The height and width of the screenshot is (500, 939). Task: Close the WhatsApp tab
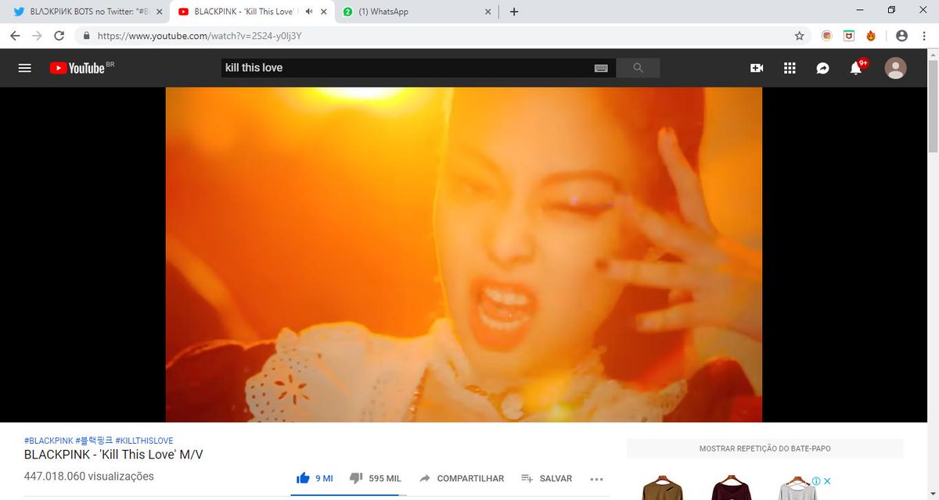[x=488, y=12]
